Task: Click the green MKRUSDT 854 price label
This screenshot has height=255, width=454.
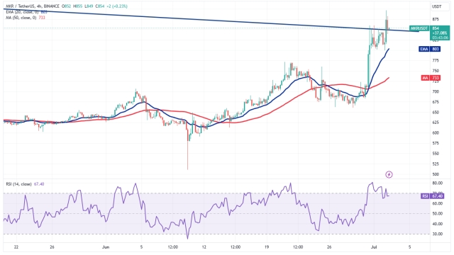Action: point(430,33)
